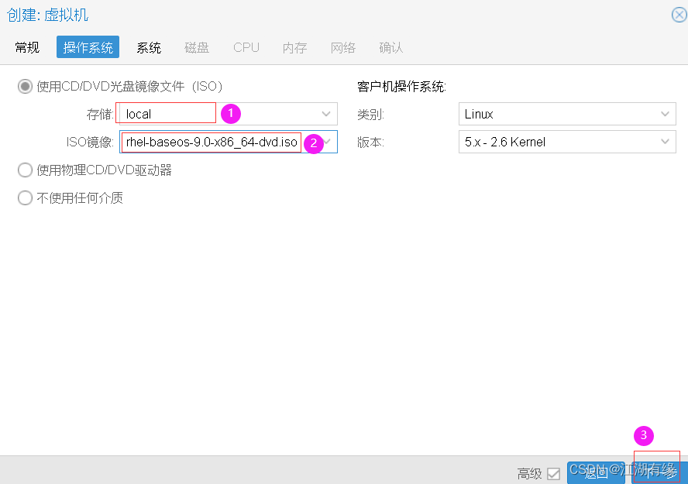Select the 操作系统 tab

[x=88, y=47]
